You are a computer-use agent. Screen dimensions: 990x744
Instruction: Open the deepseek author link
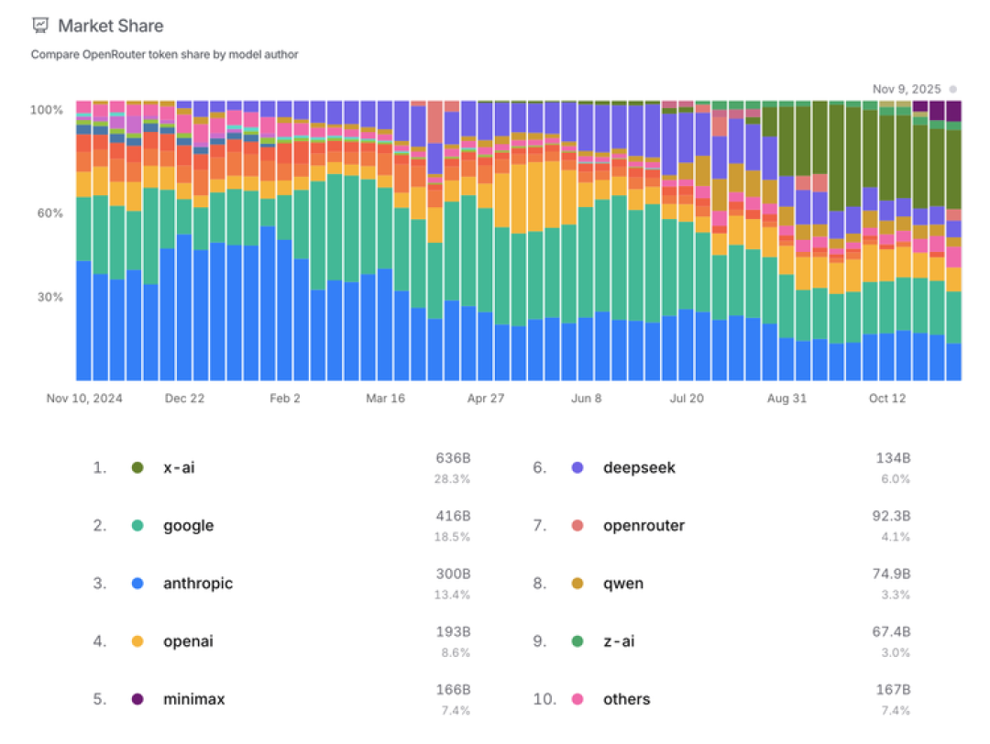coord(639,467)
